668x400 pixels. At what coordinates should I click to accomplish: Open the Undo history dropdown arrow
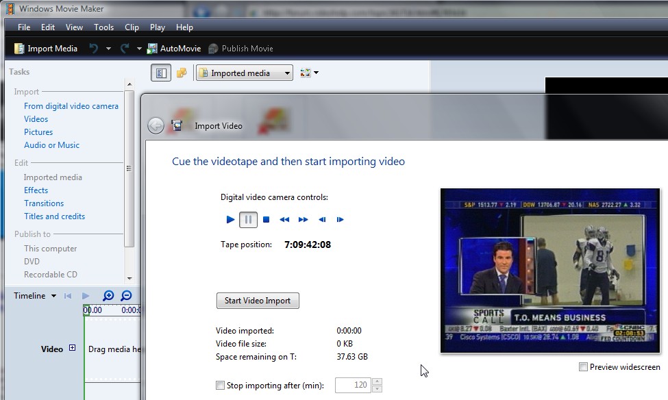(108, 49)
